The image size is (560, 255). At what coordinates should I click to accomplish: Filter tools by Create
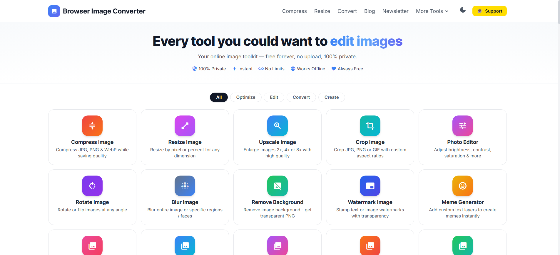point(332,97)
